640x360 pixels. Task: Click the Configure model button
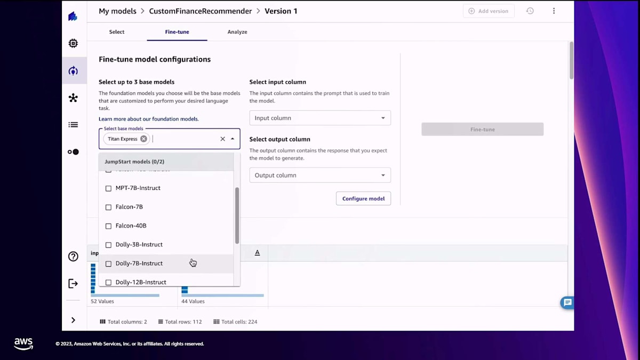(x=363, y=198)
